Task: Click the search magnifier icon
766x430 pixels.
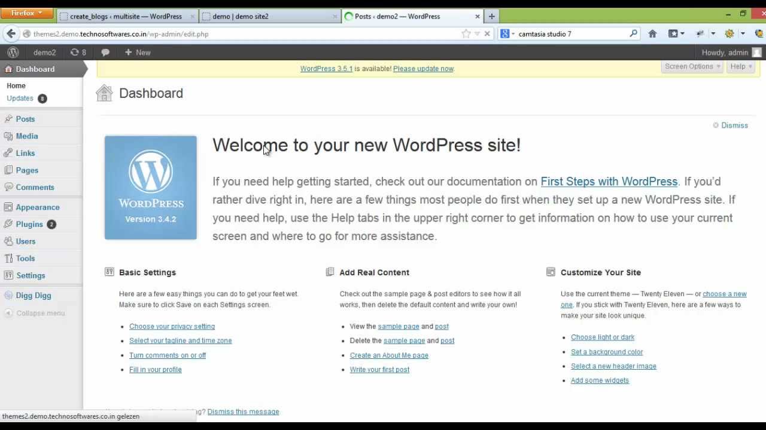Action: point(634,34)
